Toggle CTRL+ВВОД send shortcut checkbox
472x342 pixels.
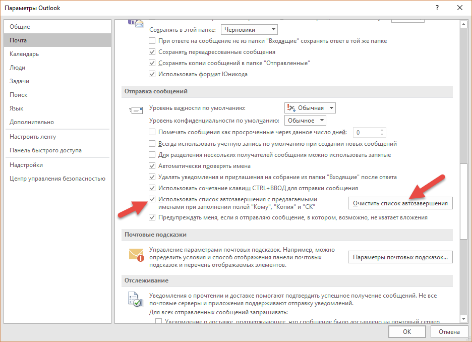tap(152, 188)
